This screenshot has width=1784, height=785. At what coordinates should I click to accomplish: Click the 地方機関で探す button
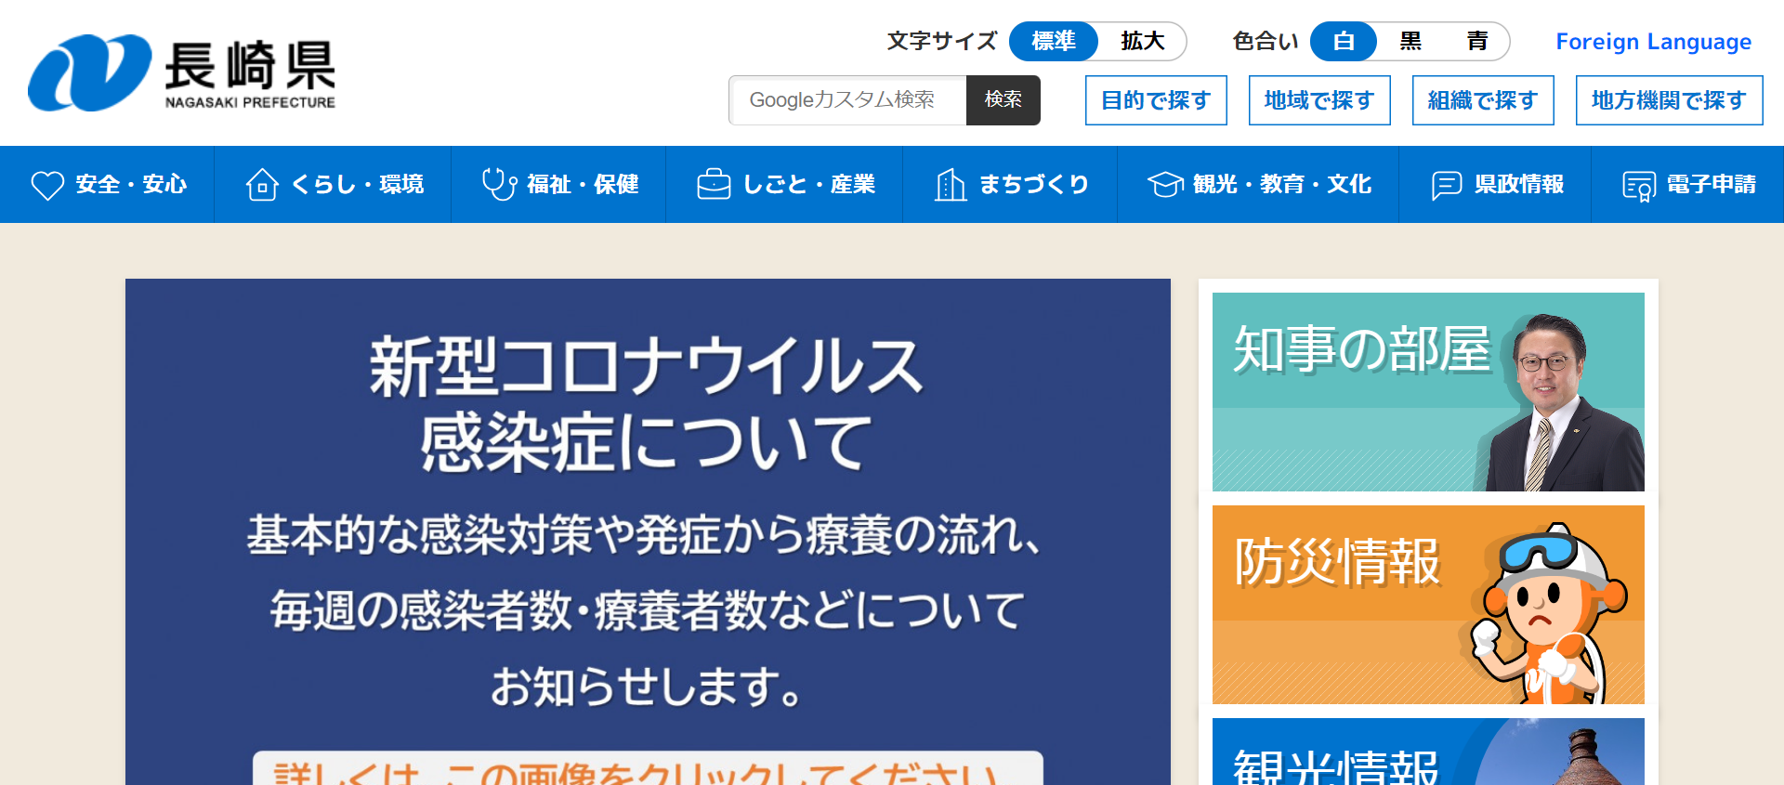tap(1669, 100)
